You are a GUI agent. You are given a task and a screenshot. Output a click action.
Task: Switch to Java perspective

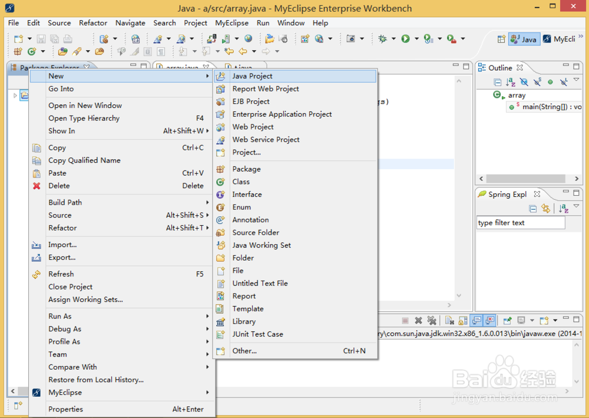click(524, 39)
